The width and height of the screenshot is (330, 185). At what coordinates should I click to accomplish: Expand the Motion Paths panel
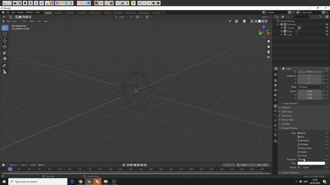tap(287, 120)
